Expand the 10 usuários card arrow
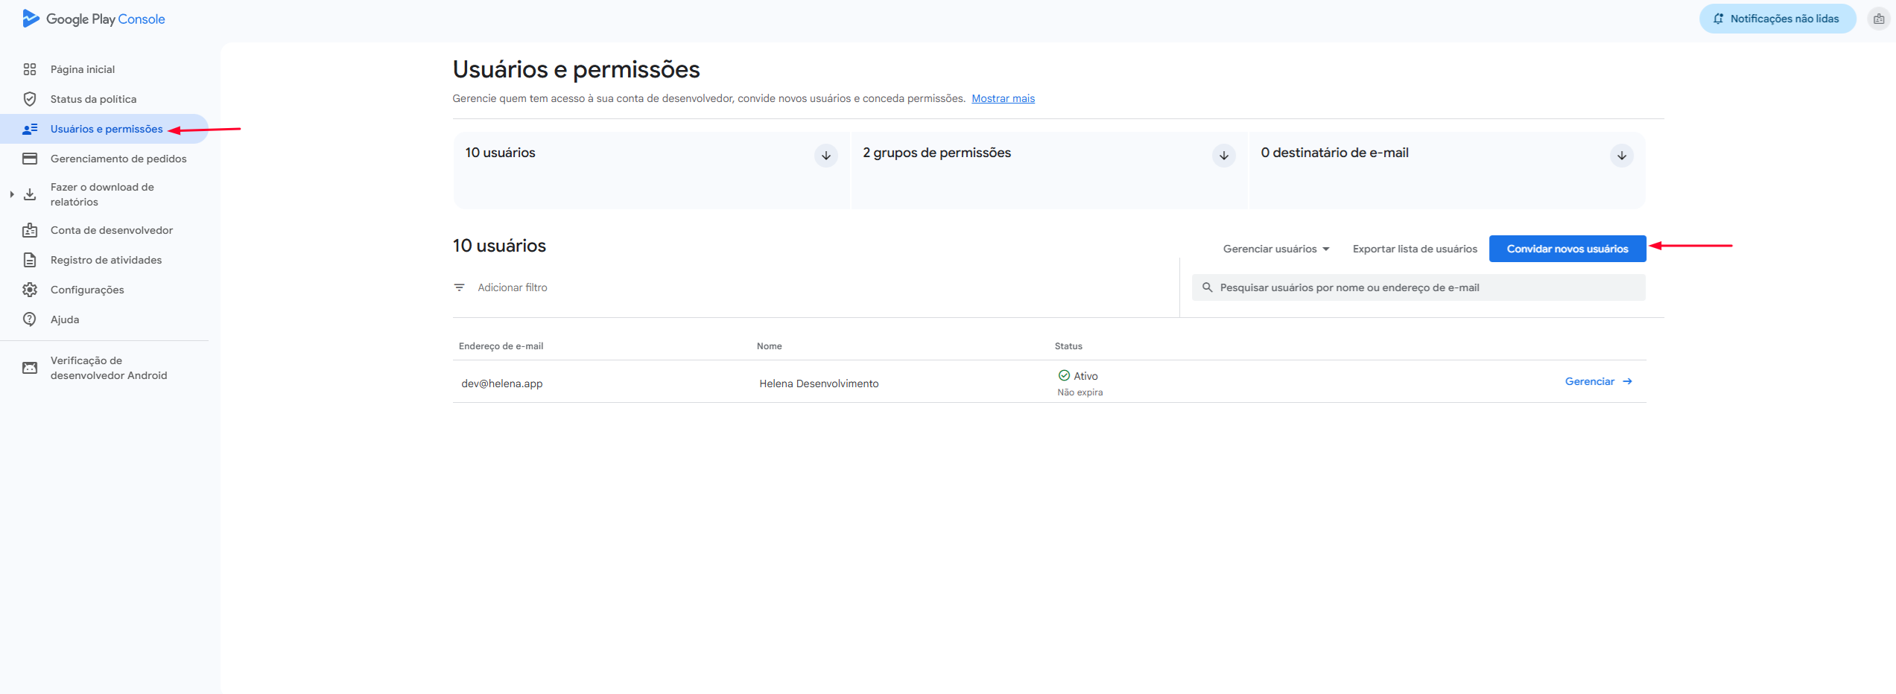This screenshot has width=1896, height=694. [825, 156]
